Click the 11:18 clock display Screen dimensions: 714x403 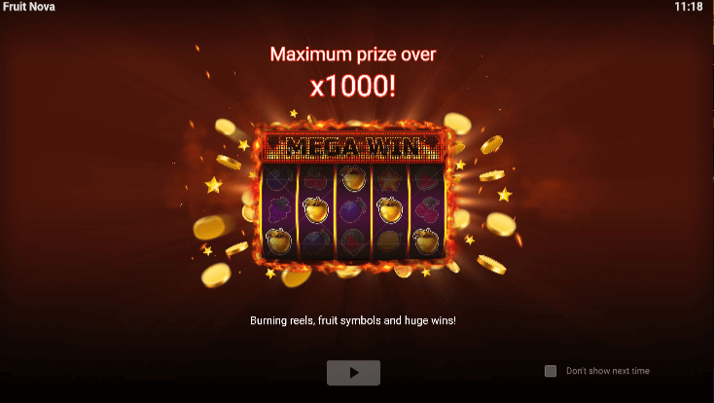(x=689, y=7)
